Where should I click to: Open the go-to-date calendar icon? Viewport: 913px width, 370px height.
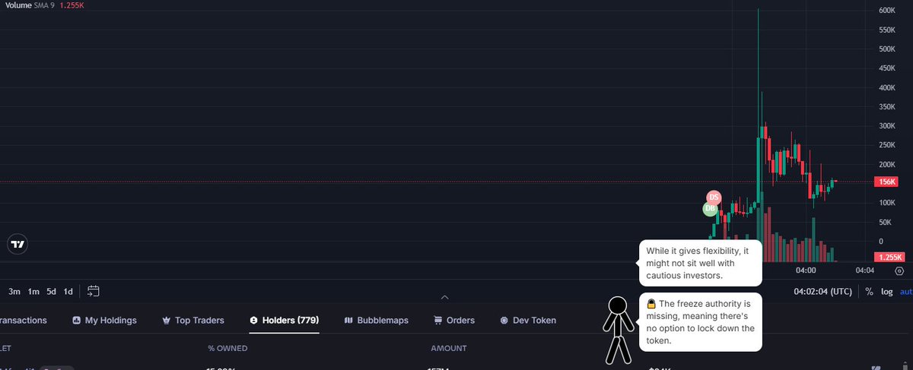point(94,291)
